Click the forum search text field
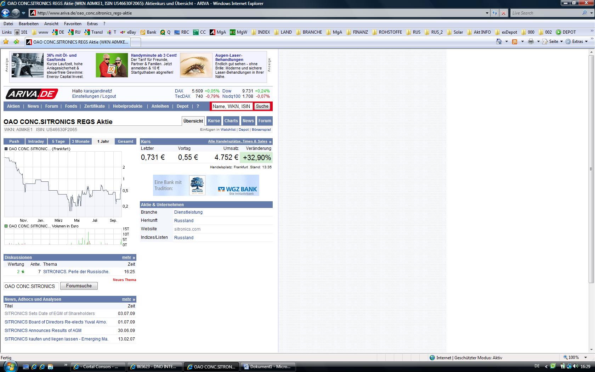Viewport: 595px width, 372px height. 31,286
